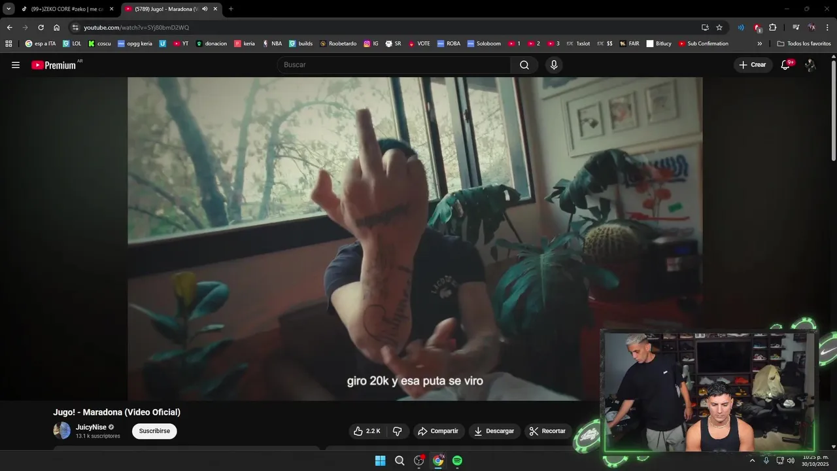Screen dimensions: 837x471
Task: Open the Soloboom bookmark
Action: 484,44
